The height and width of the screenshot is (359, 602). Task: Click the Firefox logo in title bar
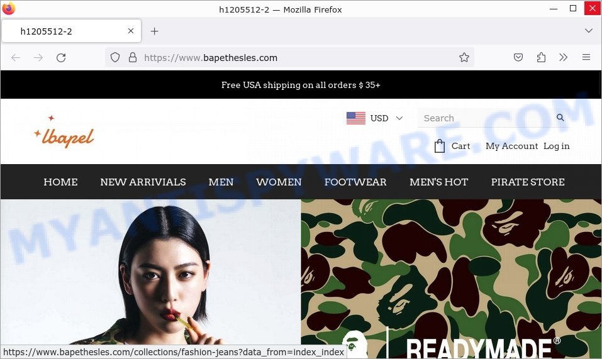pyautogui.click(x=8, y=8)
